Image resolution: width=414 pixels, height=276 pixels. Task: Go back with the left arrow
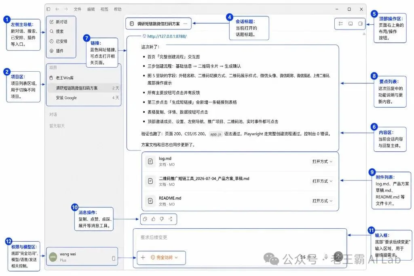[x=57, y=9]
